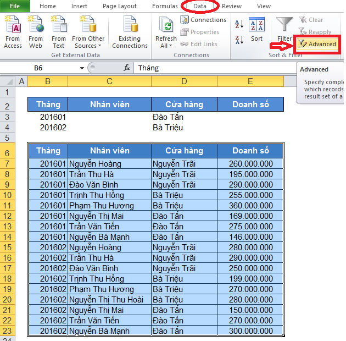Click the Connections button in ribbon

pos(203,20)
